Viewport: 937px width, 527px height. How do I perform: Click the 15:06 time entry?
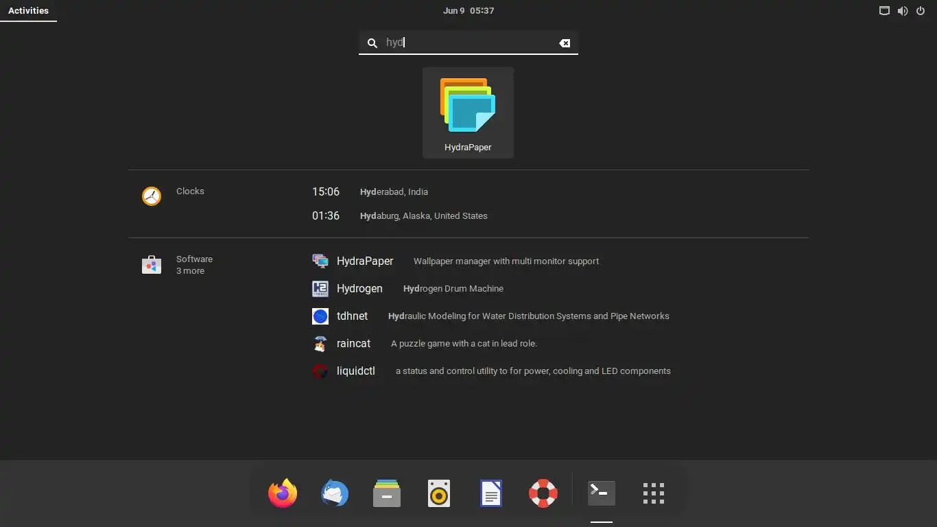pyautogui.click(x=326, y=191)
